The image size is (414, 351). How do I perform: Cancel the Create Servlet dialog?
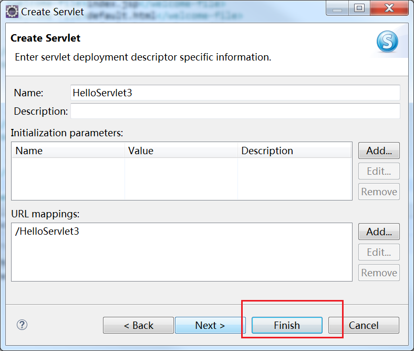364,325
